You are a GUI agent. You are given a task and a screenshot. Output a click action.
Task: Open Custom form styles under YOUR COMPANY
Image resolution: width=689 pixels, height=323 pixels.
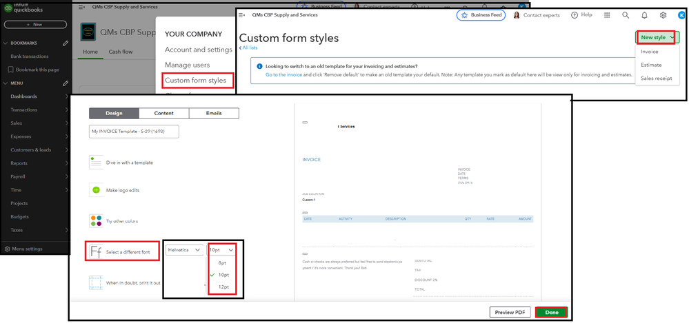pyautogui.click(x=196, y=81)
